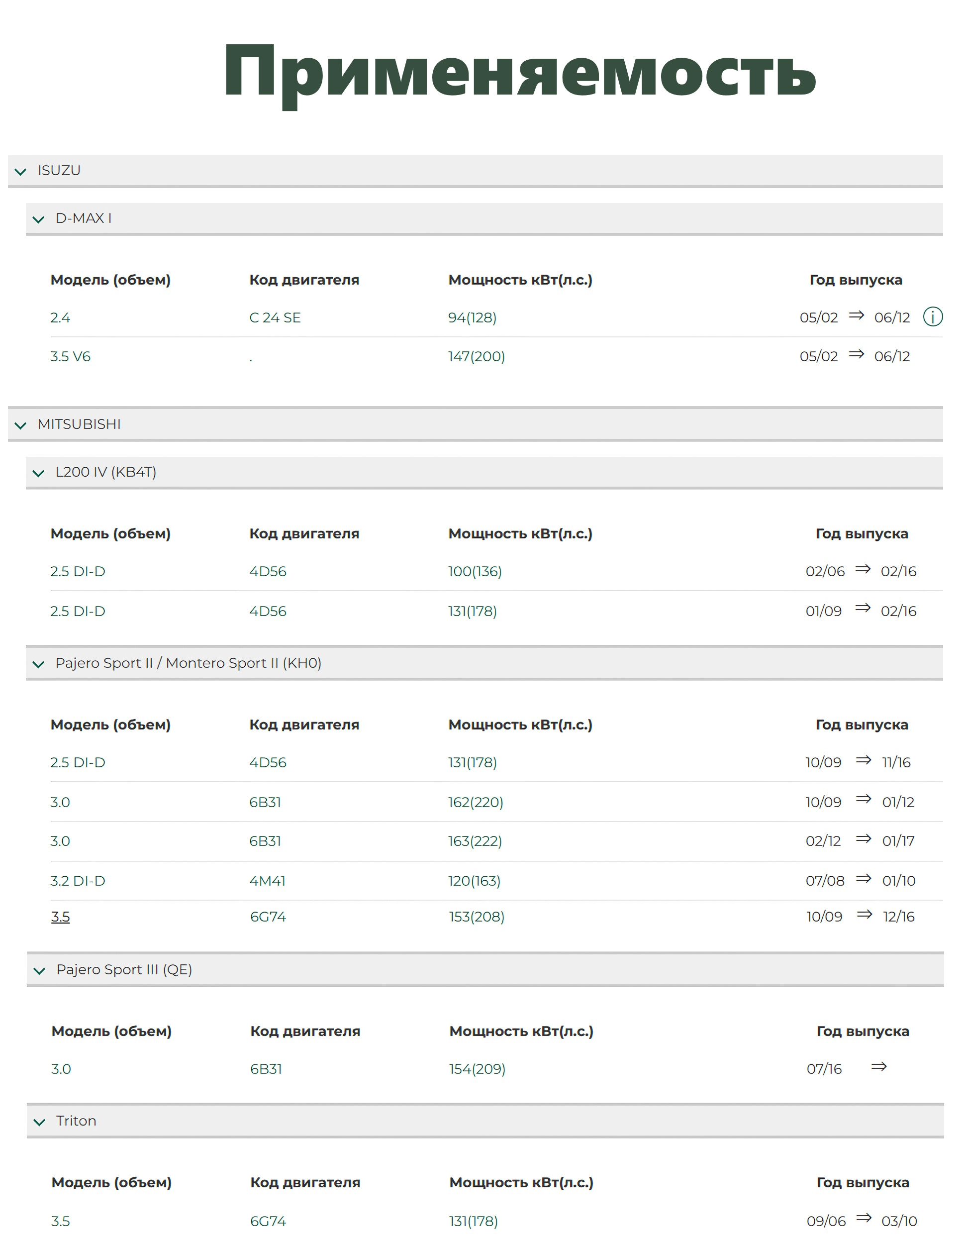The image size is (963, 1244).
Task: Click Год выпуска header in D-MAX I table
Action: [856, 280]
